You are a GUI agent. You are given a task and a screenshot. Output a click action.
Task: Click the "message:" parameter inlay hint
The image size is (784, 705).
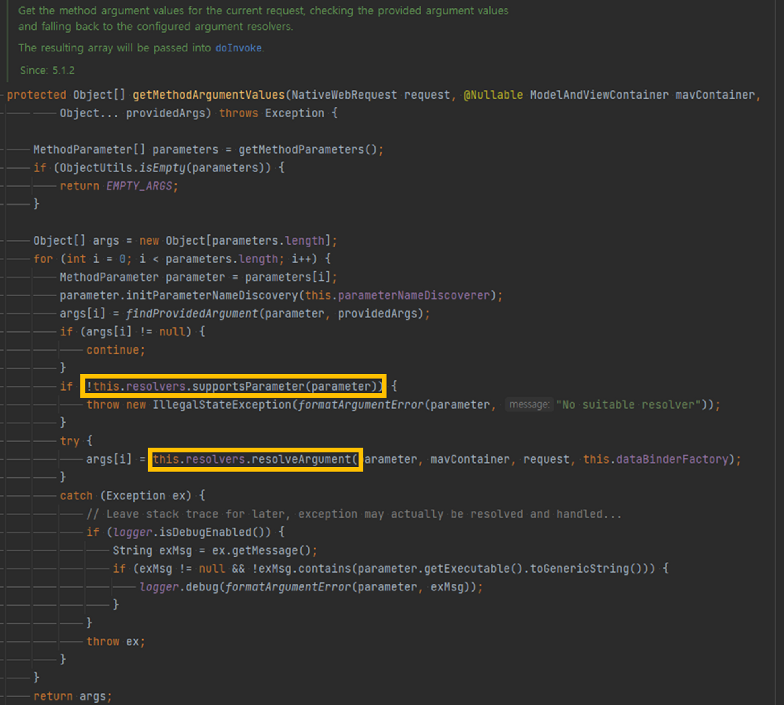529,404
